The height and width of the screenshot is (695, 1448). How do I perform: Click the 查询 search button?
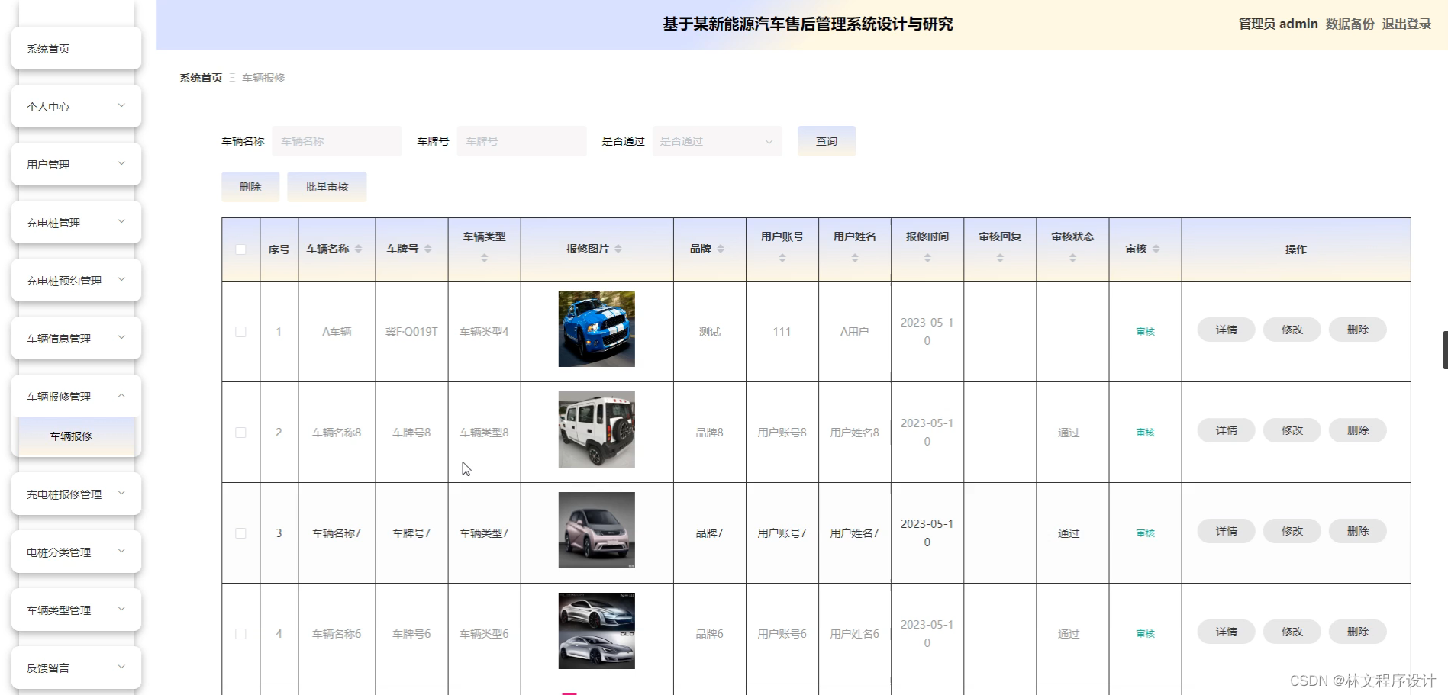(x=826, y=141)
